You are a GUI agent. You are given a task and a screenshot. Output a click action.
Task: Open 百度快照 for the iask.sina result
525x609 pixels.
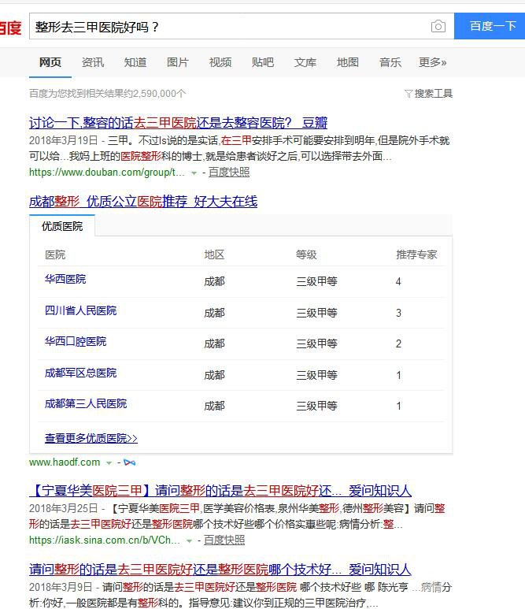coord(224,540)
